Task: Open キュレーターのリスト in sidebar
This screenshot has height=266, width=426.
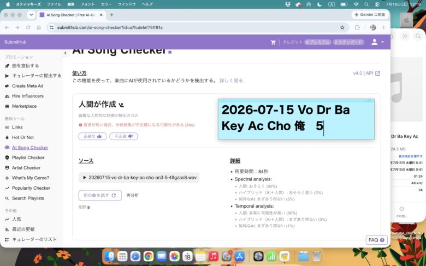Action: [x=34, y=239]
